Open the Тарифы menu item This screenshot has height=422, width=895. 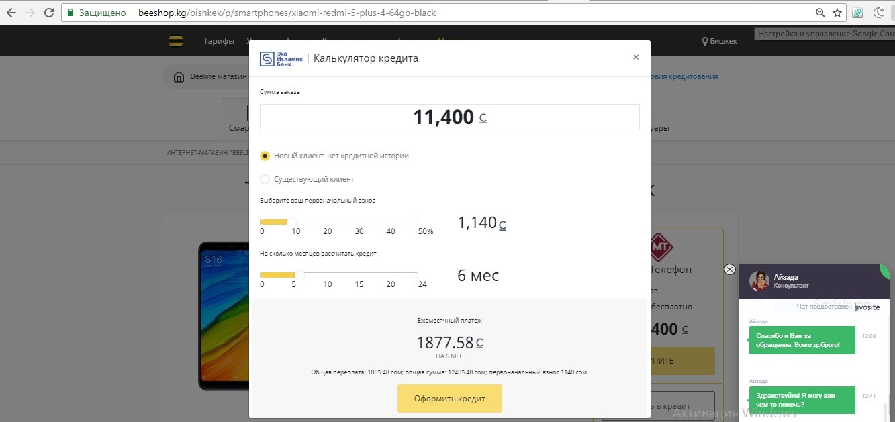[219, 41]
